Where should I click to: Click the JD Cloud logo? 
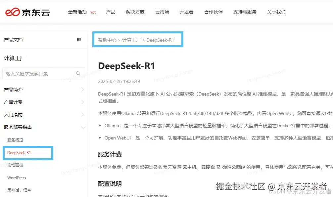tap(27, 12)
